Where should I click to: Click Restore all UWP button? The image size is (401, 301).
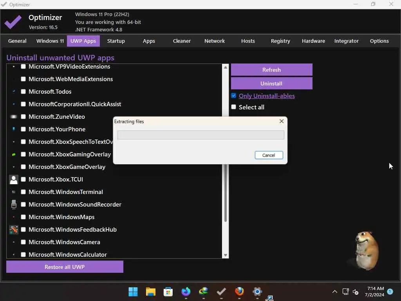(65, 267)
